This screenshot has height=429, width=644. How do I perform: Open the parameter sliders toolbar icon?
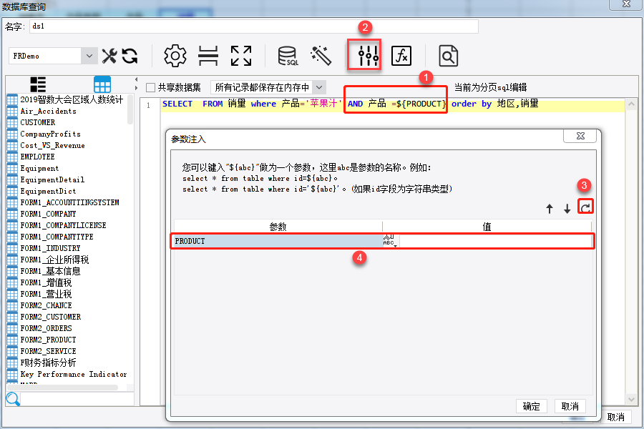pyautogui.click(x=368, y=56)
